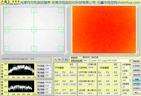Click right arrow of heatmap horizontal scrollbar
The height and width of the screenshot is (96, 141).
[x=135, y=54]
